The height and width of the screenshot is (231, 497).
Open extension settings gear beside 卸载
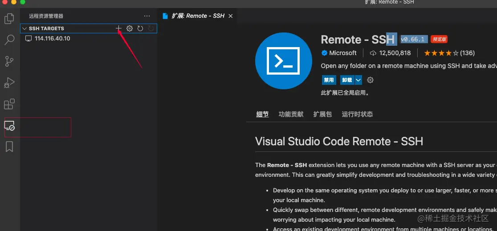(x=370, y=80)
